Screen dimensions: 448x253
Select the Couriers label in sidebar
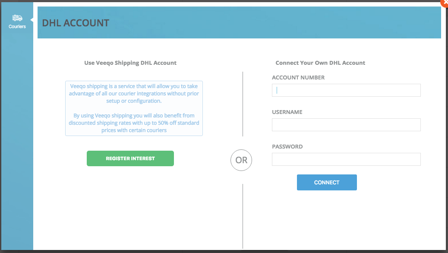[17, 27]
